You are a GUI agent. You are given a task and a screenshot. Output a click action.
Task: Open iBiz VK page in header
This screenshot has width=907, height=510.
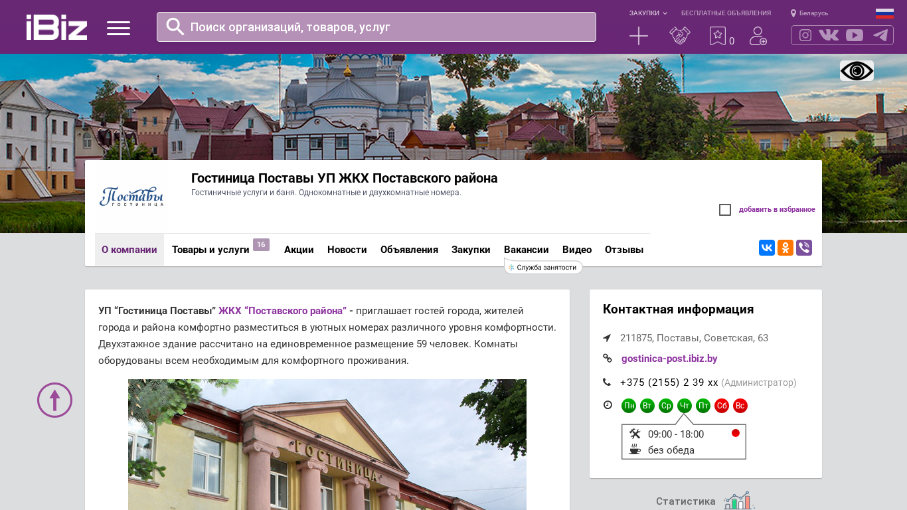[829, 35]
